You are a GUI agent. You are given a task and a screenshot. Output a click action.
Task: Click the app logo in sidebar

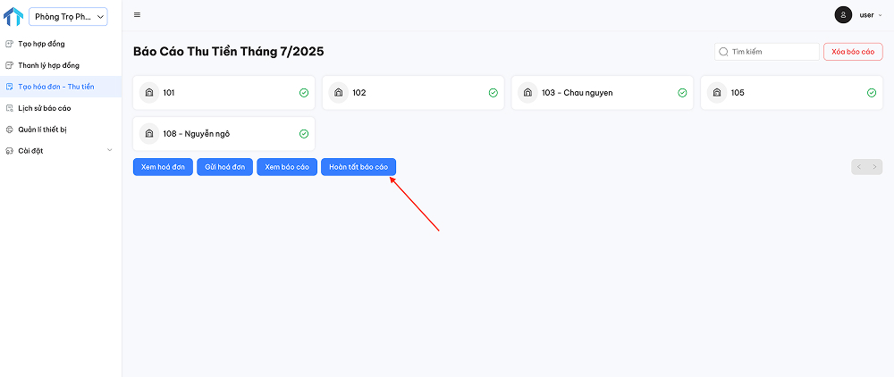pyautogui.click(x=13, y=17)
